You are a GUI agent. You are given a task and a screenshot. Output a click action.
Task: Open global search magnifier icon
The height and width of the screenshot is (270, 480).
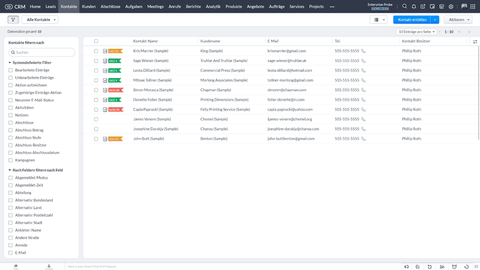click(405, 6)
